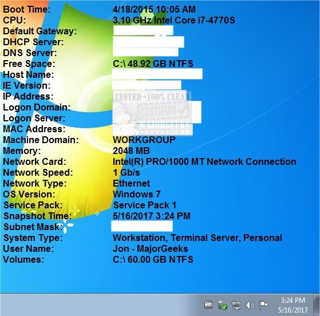
Task: Click the "Service Pack 1" value text
Action: click(x=145, y=205)
